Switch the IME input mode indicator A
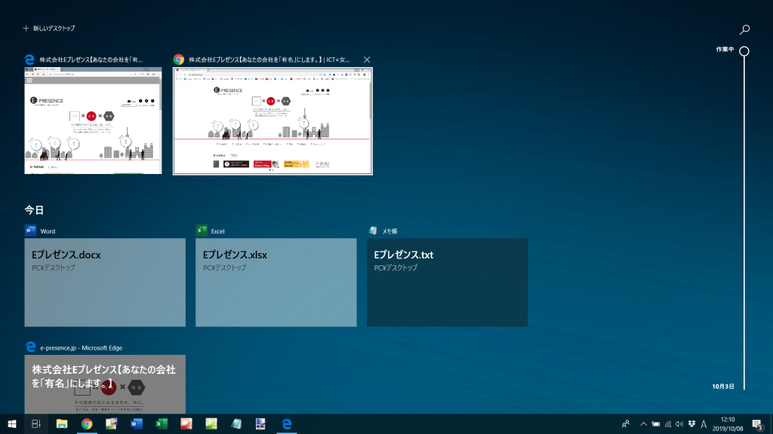 click(x=704, y=424)
